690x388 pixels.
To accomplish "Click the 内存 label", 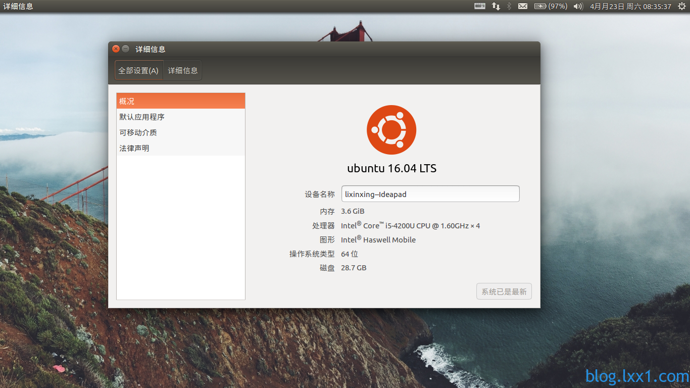I will 327,211.
